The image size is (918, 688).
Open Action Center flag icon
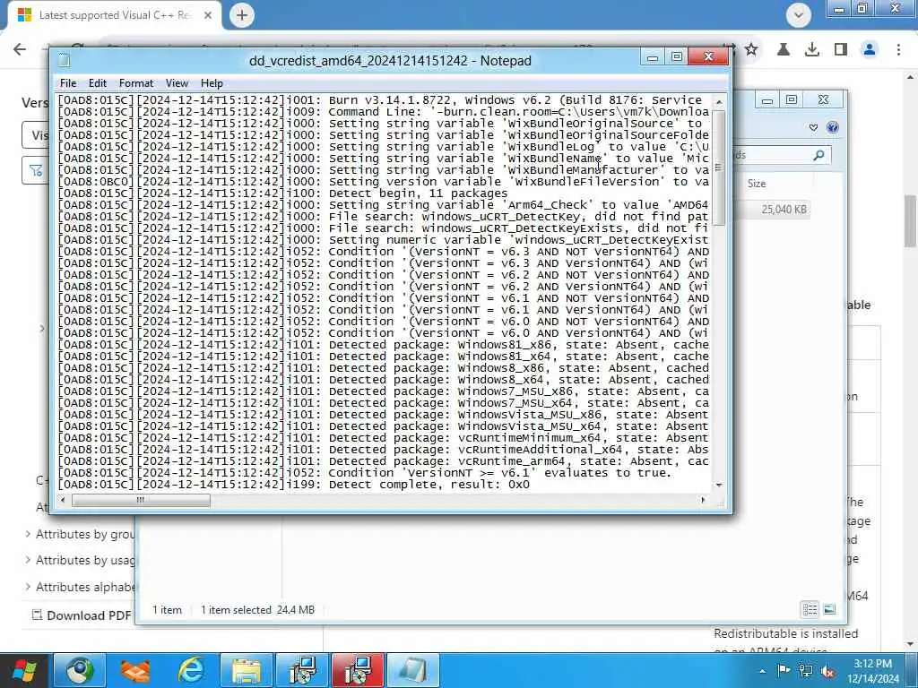(784, 670)
